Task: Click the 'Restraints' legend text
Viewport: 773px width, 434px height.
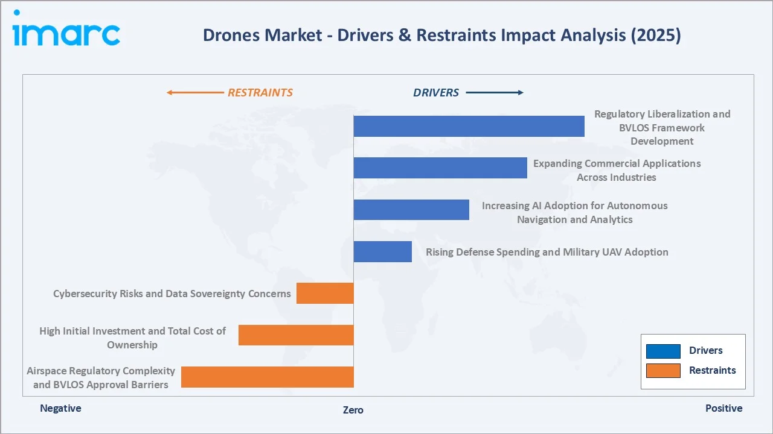Action: point(712,370)
